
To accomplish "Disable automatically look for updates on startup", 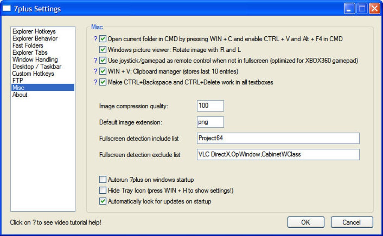I will pos(103,202).
